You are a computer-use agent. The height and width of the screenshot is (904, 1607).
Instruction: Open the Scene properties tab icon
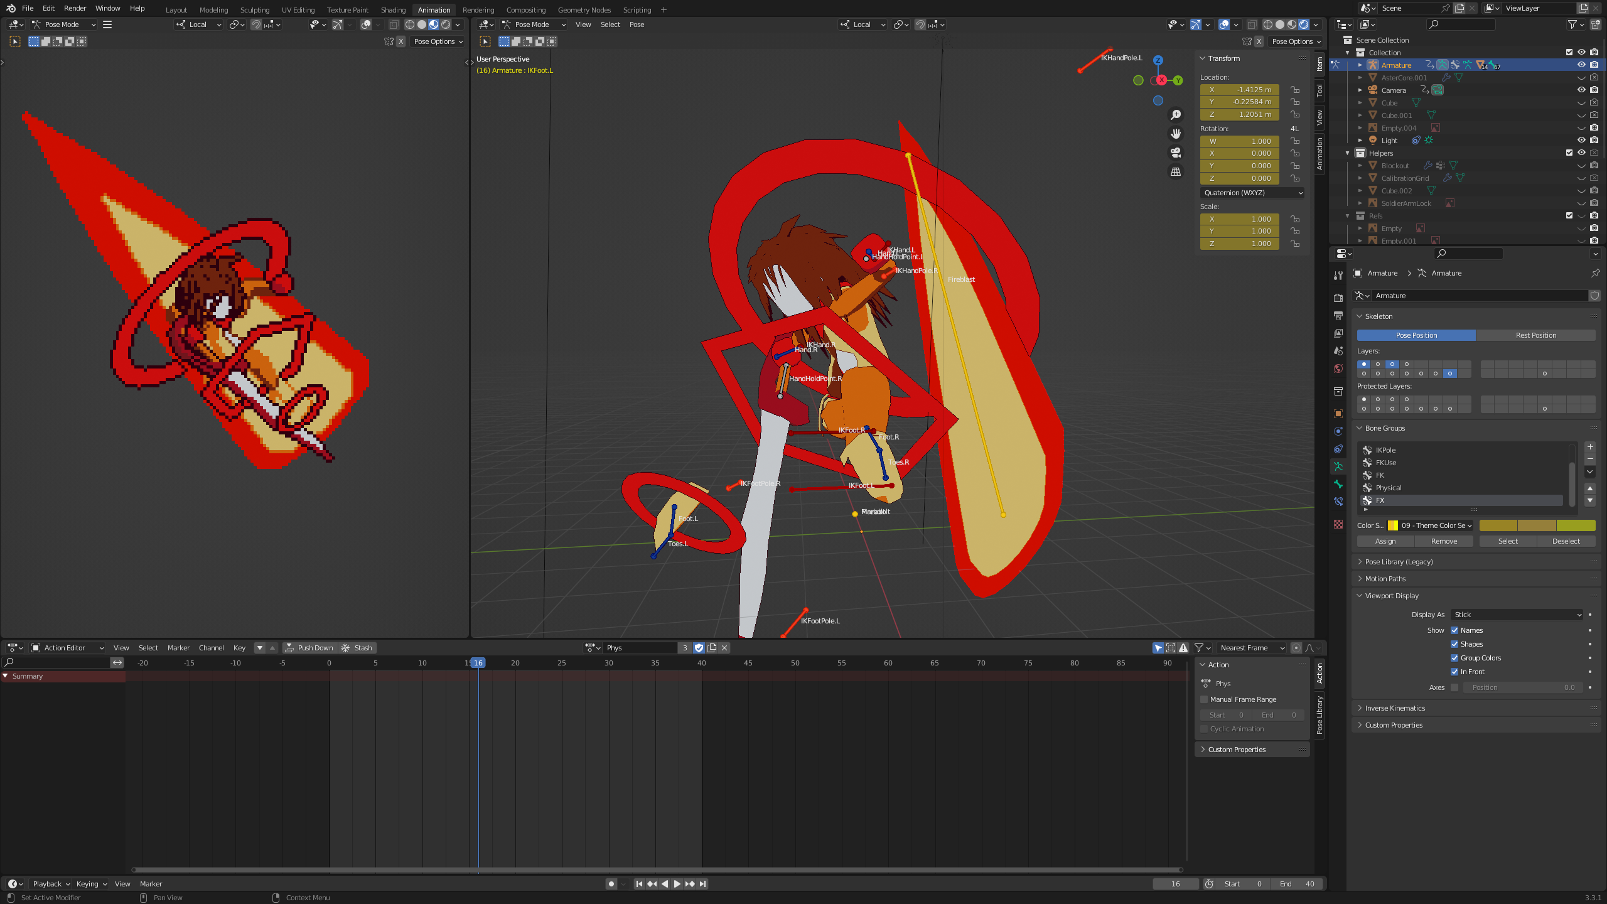coord(1338,350)
